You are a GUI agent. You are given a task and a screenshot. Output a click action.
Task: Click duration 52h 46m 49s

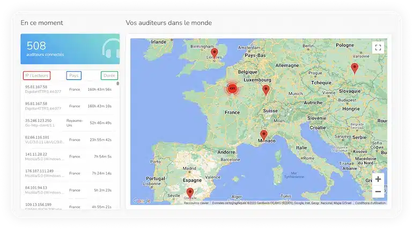[101, 123]
